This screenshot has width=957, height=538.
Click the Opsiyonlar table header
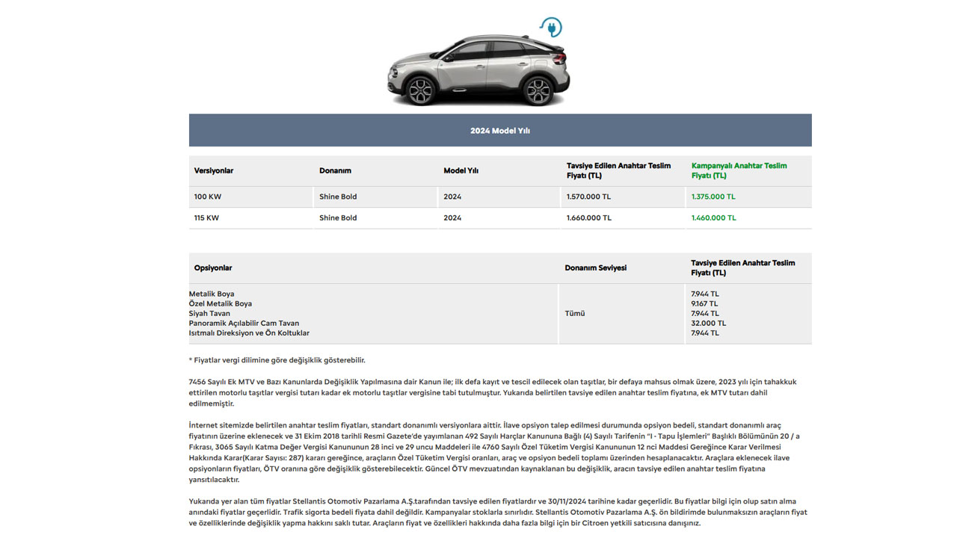[x=213, y=268]
